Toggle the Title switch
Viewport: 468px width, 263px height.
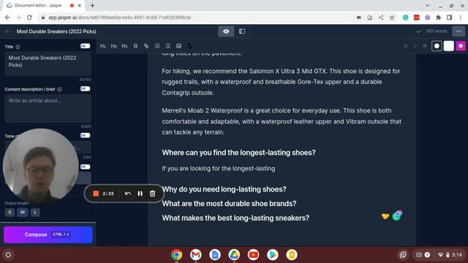86,46
